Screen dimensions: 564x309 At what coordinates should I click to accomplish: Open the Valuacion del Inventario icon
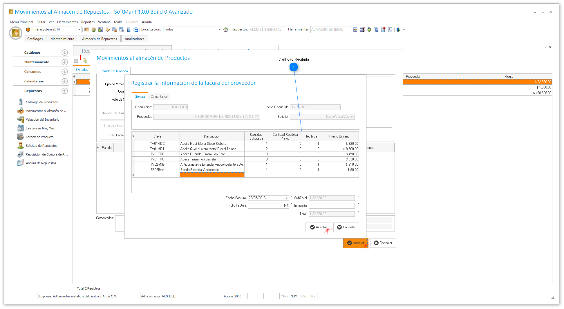tap(21, 120)
